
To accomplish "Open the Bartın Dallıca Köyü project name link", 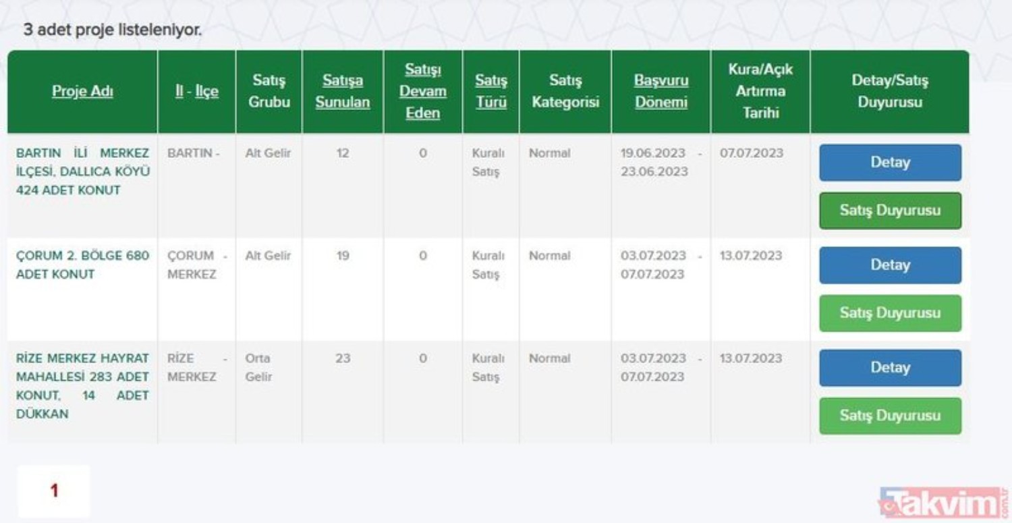I will tap(82, 171).
